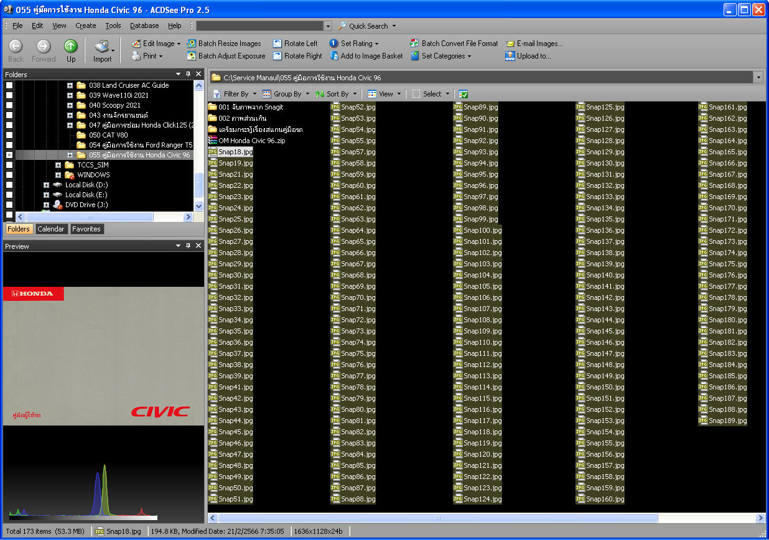The image size is (769, 540).
Task: Toggle checkbox beside 055 Honda Civic 96 folder
Action: (9, 155)
